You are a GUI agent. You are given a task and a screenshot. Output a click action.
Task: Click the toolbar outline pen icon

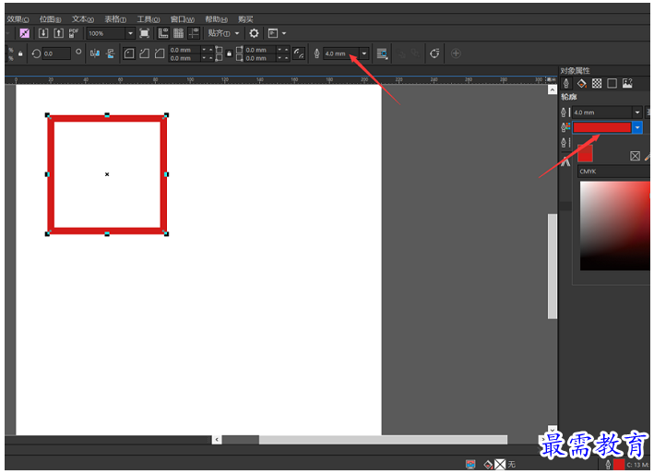coord(316,53)
